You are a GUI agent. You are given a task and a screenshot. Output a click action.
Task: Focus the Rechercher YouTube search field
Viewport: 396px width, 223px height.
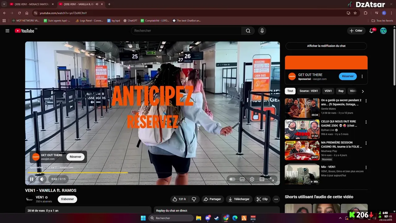(186, 31)
